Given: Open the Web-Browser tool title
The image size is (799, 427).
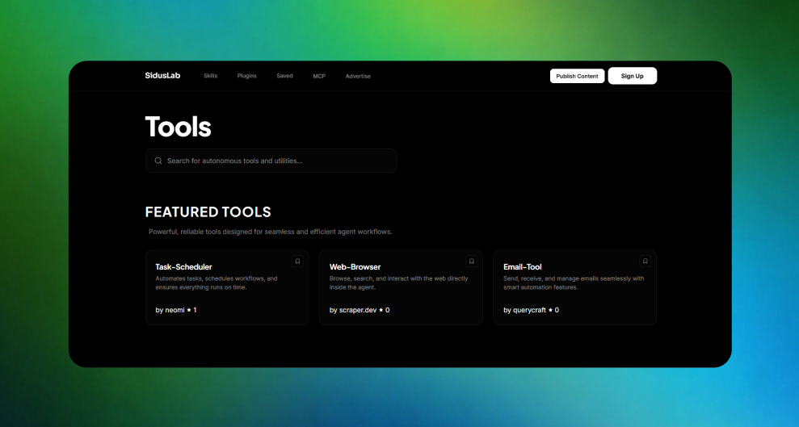Looking at the screenshot, I should coord(355,266).
